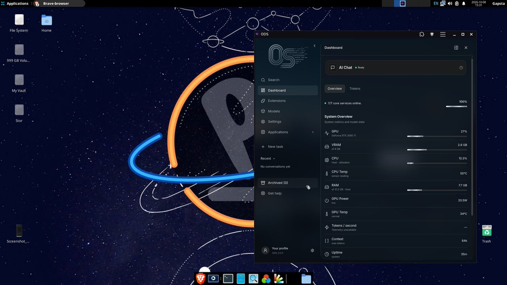This screenshot has width=507, height=285.
Task: Click the Get help link
Action: tap(288, 193)
